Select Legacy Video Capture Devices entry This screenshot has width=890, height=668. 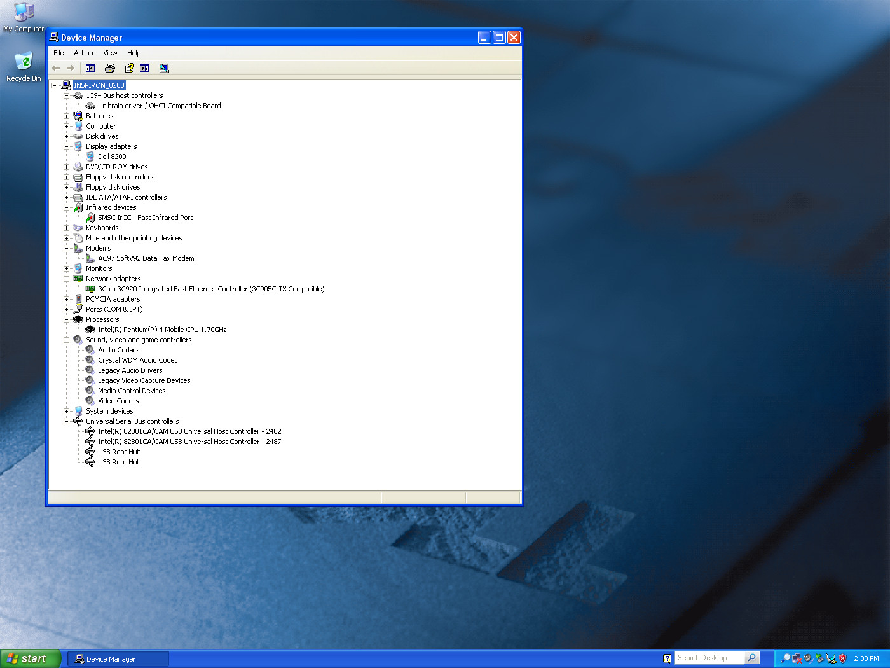[144, 380]
